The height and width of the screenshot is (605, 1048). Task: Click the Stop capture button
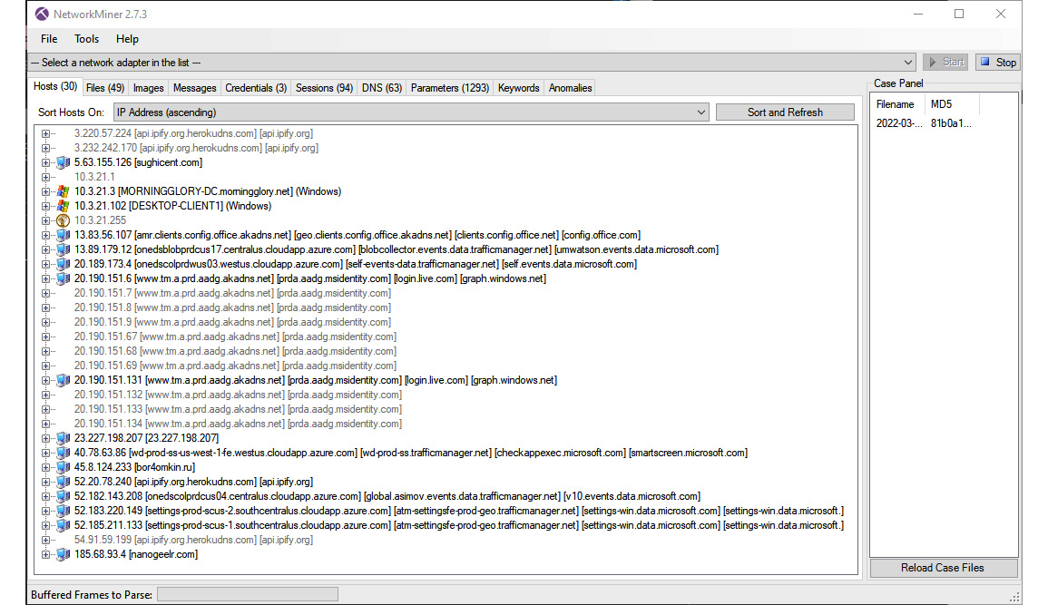pos(998,62)
